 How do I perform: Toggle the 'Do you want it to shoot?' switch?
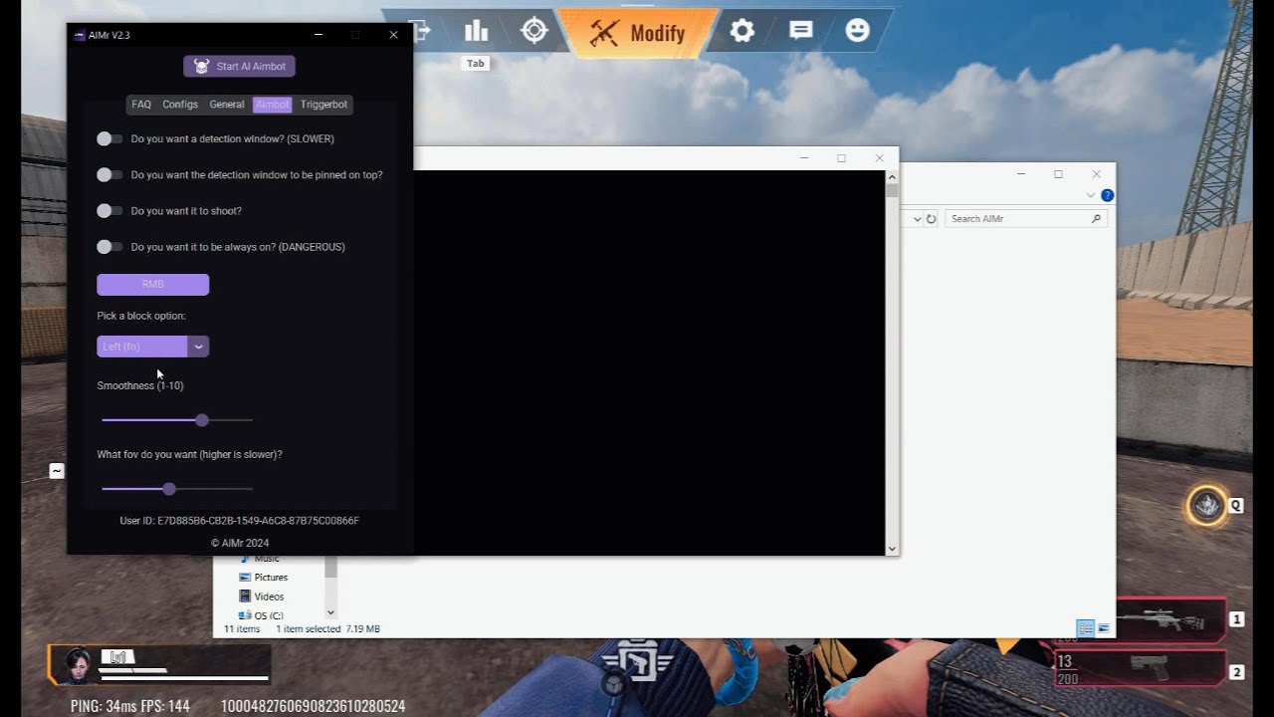[109, 211]
